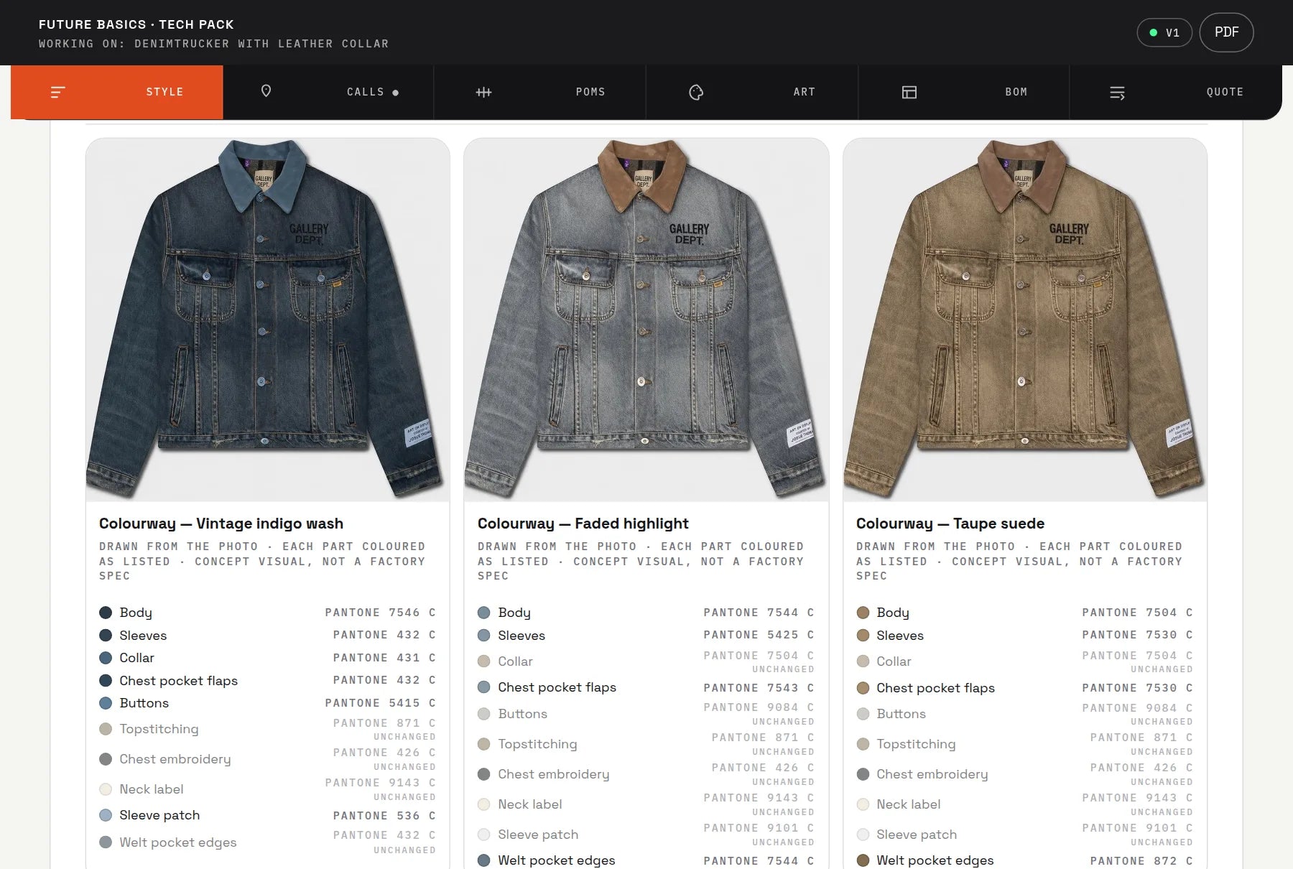Click 'Neck label' row in Taupe suede
Screen dimensions: 1293x869
(x=1025, y=804)
